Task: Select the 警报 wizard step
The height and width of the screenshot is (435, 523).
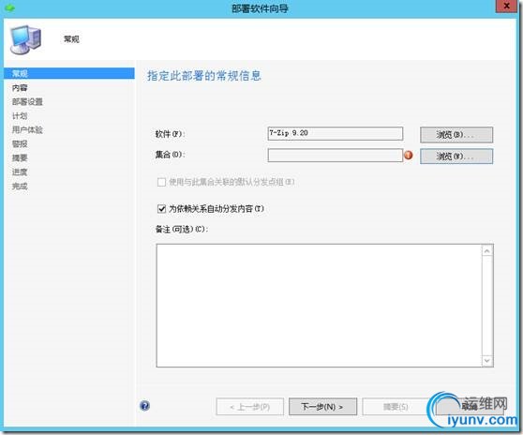Action: pyautogui.click(x=20, y=143)
